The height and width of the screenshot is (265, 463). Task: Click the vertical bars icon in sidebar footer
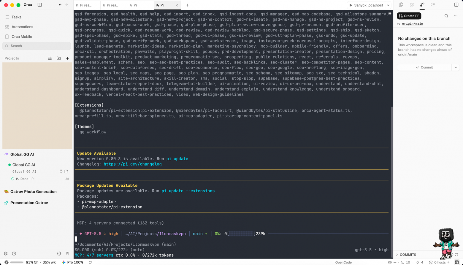tap(67, 254)
